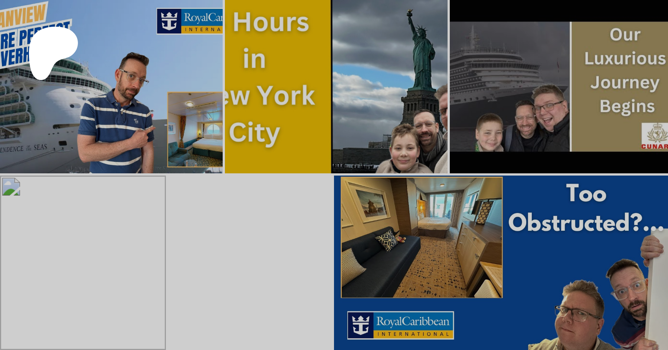Open the small stateroom inset beside pointing man
Viewport: 668px width, 350px height.
[x=195, y=130]
